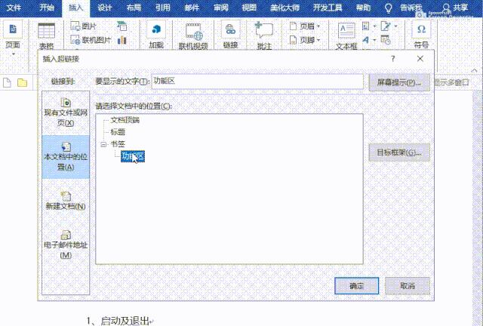Open the 表格 (Table) insert button

[x=46, y=35]
